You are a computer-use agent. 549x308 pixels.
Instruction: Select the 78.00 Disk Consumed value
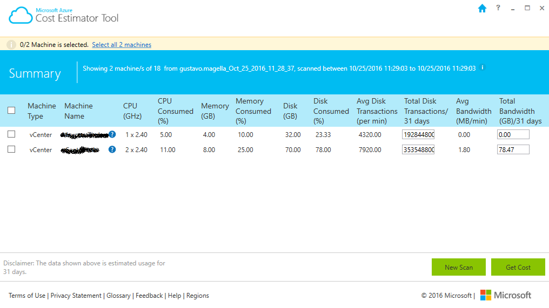pyautogui.click(x=323, y=149)
